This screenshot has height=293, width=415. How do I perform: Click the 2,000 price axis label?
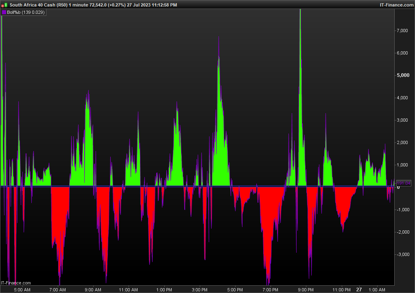tap(402, 142)
